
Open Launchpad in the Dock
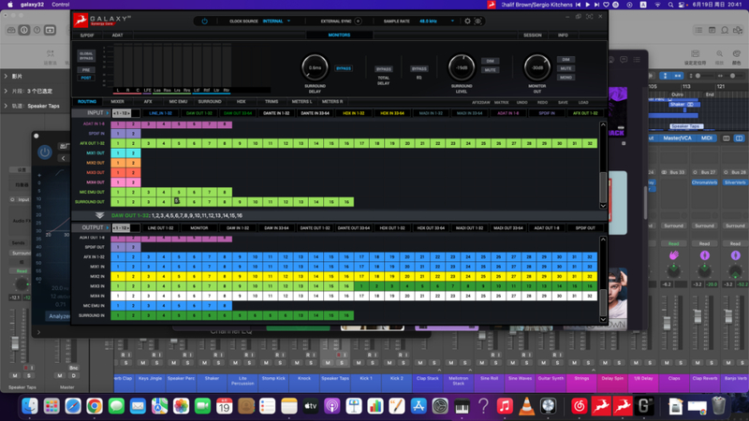pyautogui.click(x=51, y=406)
